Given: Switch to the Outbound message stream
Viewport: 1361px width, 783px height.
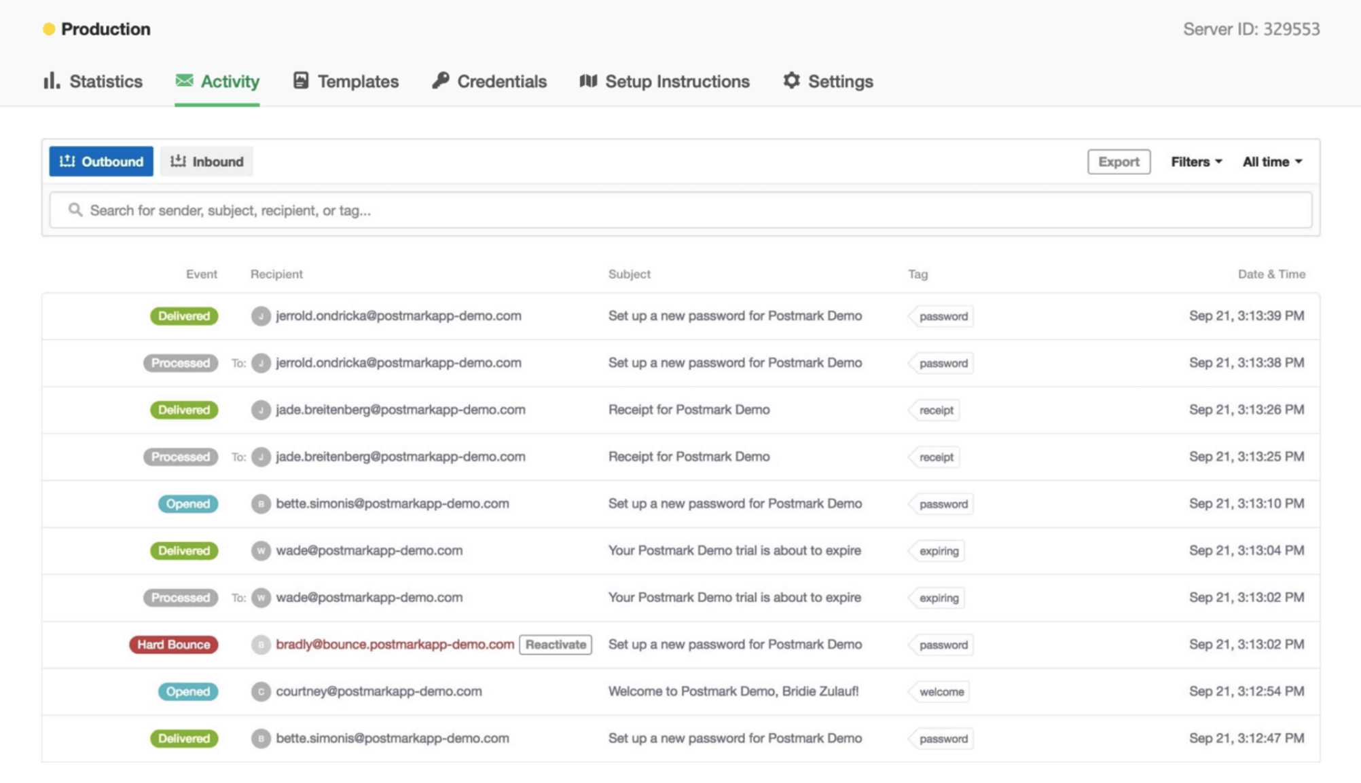Looking at the screenshot, I should [x=101, y=161].
